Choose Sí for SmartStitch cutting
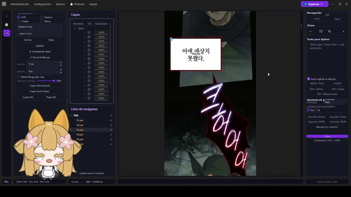Screen dimensions: 351x197 [x=316, y=110]
